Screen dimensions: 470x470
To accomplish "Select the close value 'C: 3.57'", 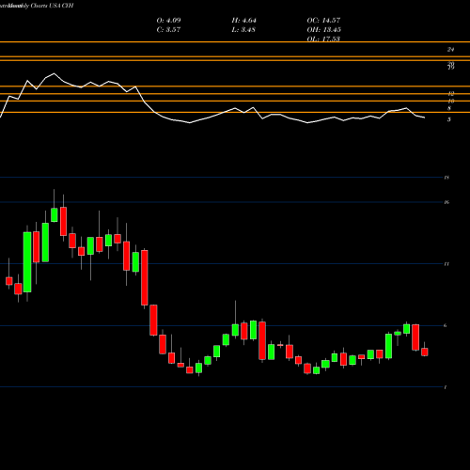I will click(168, 30).
